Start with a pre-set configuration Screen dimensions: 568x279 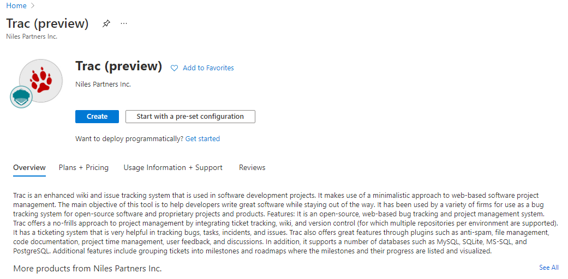tap(190, 117)
